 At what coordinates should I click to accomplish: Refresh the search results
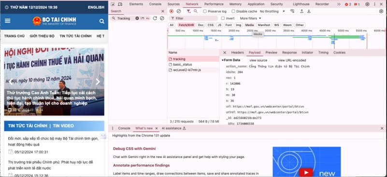[155, 18]
